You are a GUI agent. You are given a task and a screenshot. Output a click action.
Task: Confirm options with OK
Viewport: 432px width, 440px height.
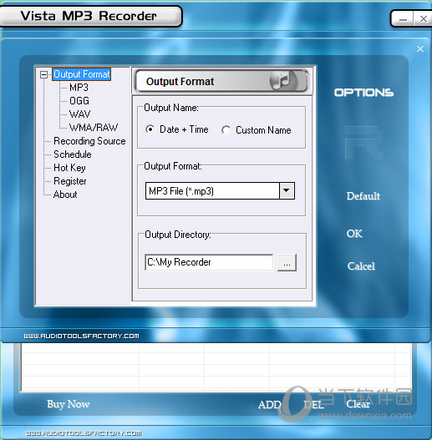click(354, 234)
